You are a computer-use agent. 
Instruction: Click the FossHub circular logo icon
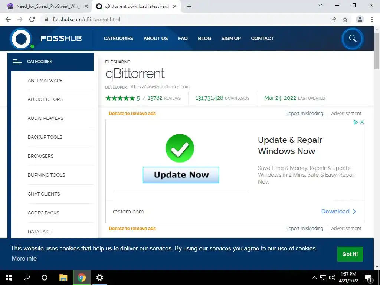pyautogui.click(x=21, y=39)
